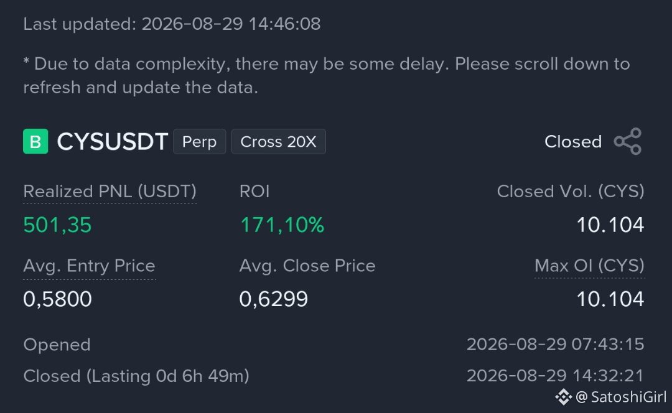Screen dimensions: 672x413
Task: Click the Closed (Lasting 0d 6h 49m) row label
Action: pos(136,376)
